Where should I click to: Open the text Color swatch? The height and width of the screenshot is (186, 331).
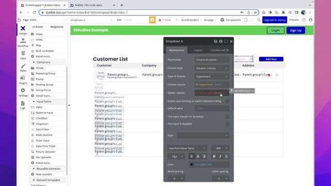click(191, 164)
